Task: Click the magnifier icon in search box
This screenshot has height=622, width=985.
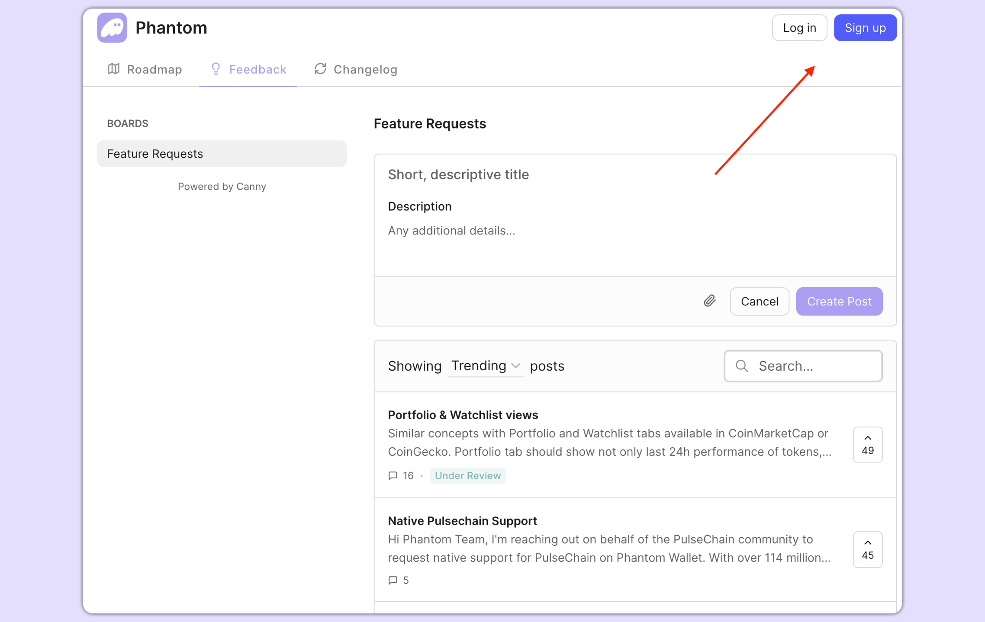Action: [742, 366]
